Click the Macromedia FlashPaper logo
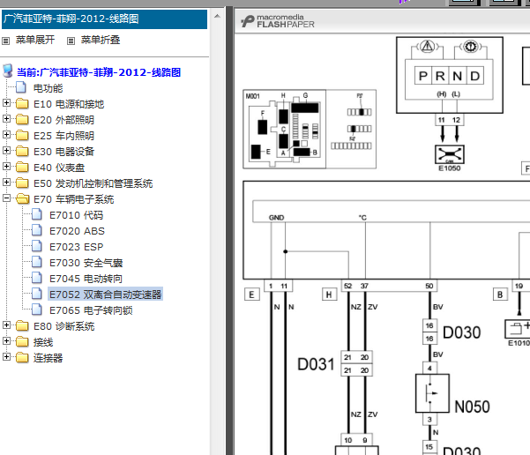 278,21
